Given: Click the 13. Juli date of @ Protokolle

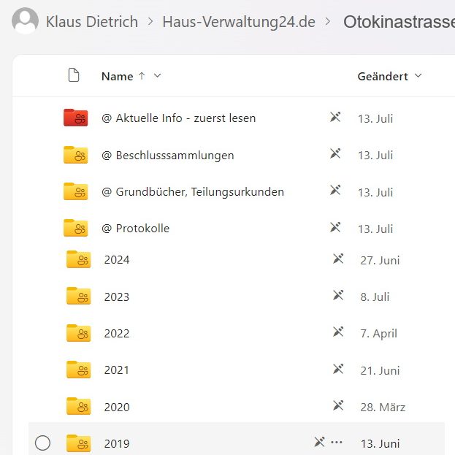Looking at the screenshot, I should [375, 229].
